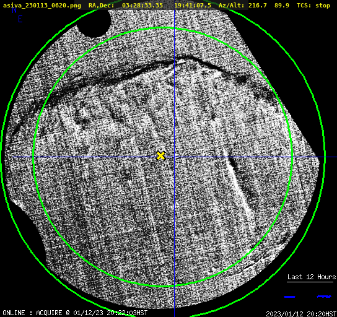Click the RA,Dec label in header
The width and height of the screenshot is (337, 317).
click(x=102, y=6)
